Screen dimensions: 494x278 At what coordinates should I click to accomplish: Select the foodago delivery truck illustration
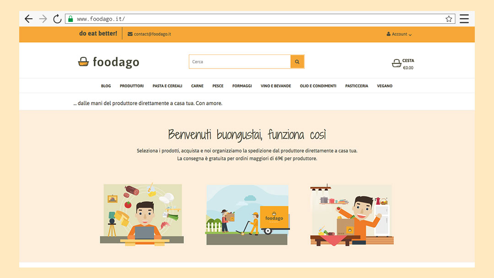tap(247, 215)
